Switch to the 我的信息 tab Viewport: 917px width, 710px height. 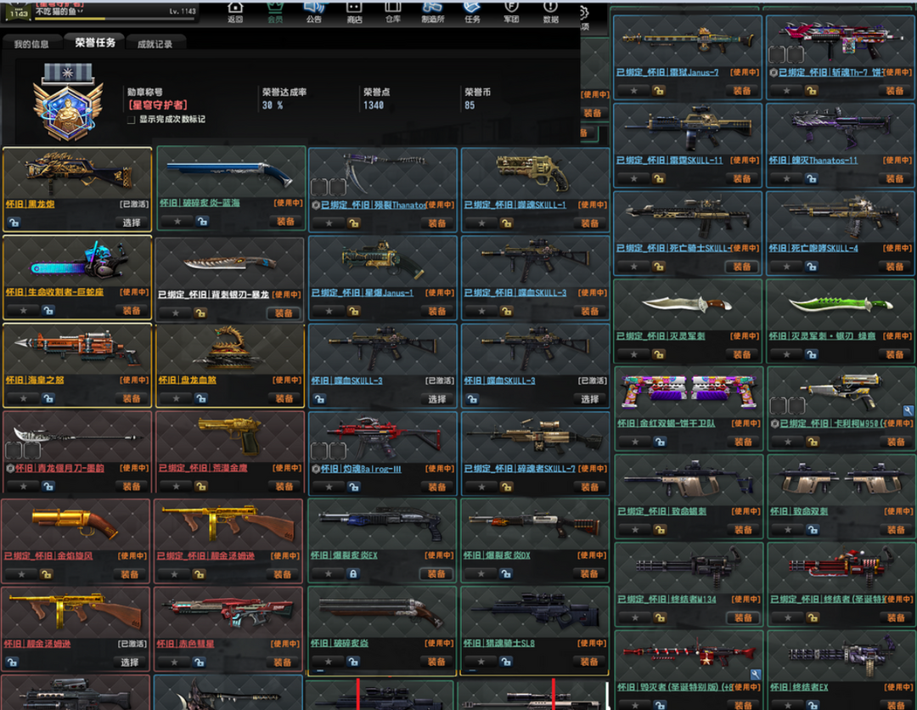pyautogui.click(x=31, y=43)
